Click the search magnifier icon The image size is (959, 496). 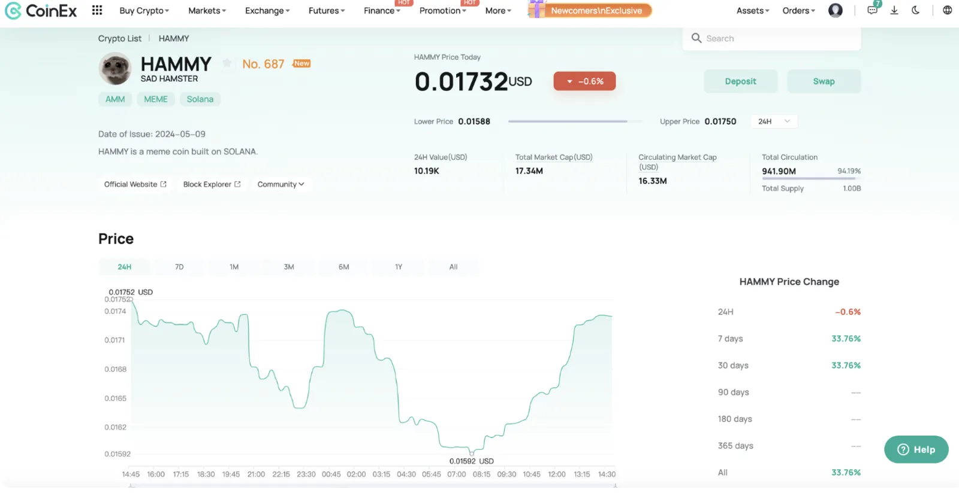(696, 38)
